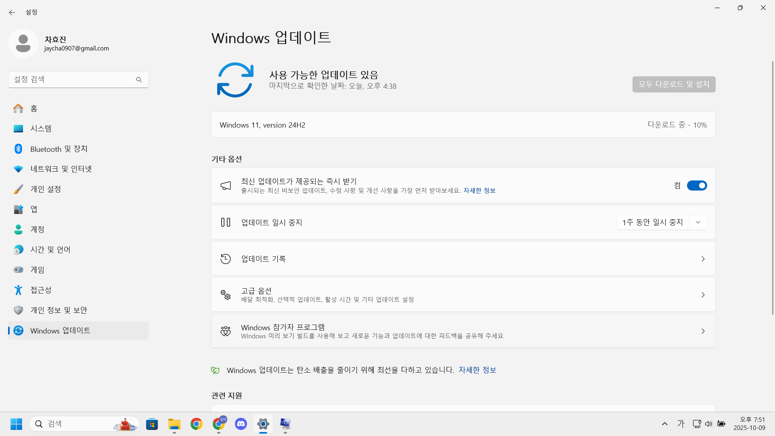Open 자세한 정보 link about carbon emissions
Screen dimensions: 775x436
(477, 370)
